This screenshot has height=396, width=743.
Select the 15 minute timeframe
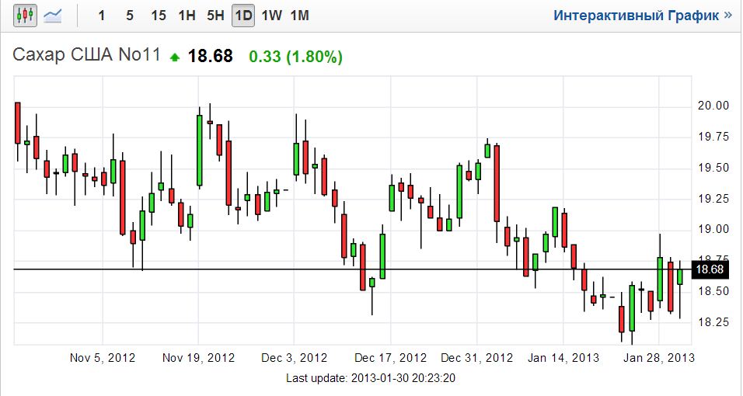(x=159, y=16)
